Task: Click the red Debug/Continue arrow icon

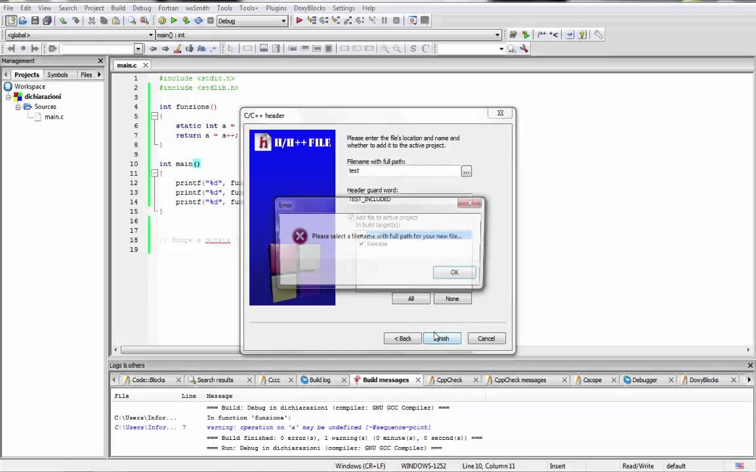Action: pyautogui.click(x=299, y=21)
